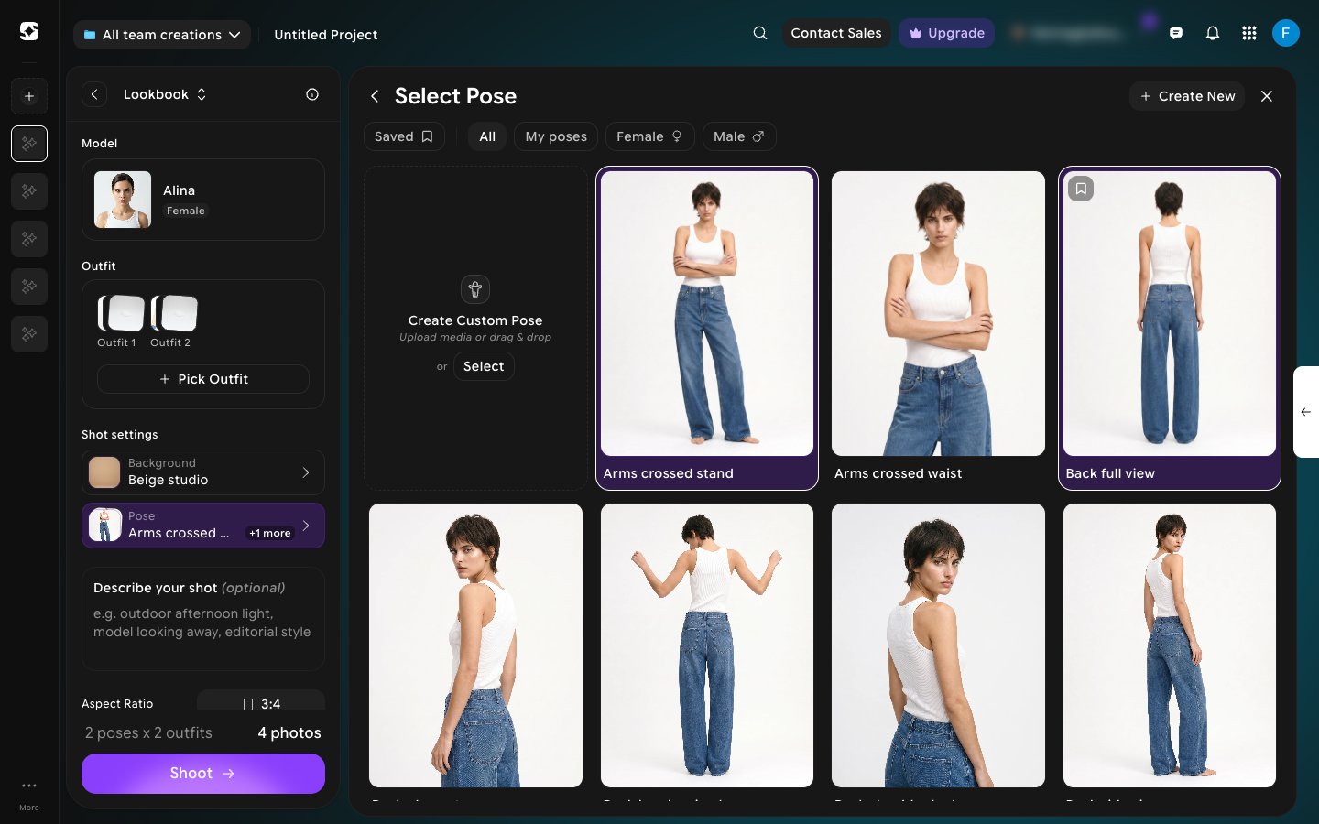Go back from the Lookbook panel
1319x824 pixels.
click(94, 94)
